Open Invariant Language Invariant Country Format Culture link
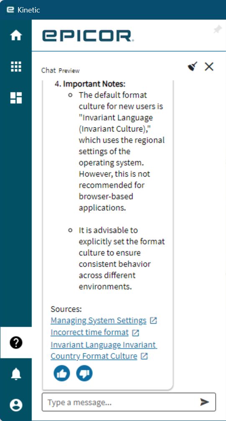 (104, 350)
